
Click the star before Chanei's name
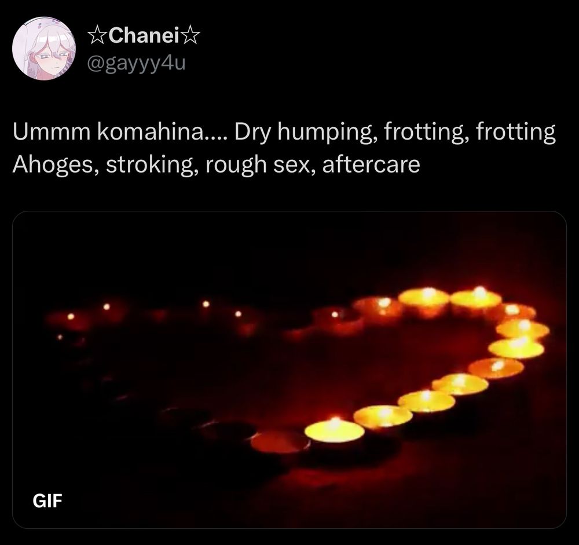click(96, 36)
